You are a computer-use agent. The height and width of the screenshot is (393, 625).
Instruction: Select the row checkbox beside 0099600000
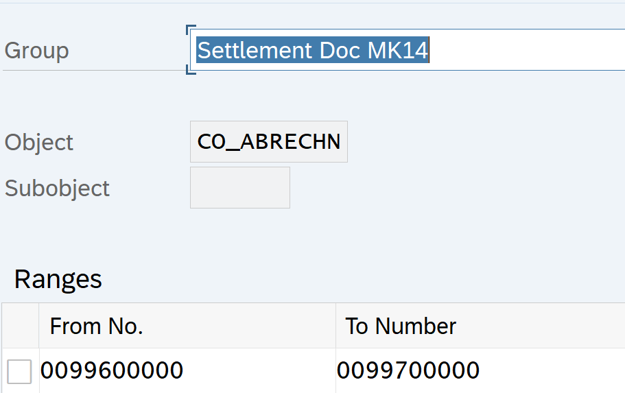click(19, 372)
